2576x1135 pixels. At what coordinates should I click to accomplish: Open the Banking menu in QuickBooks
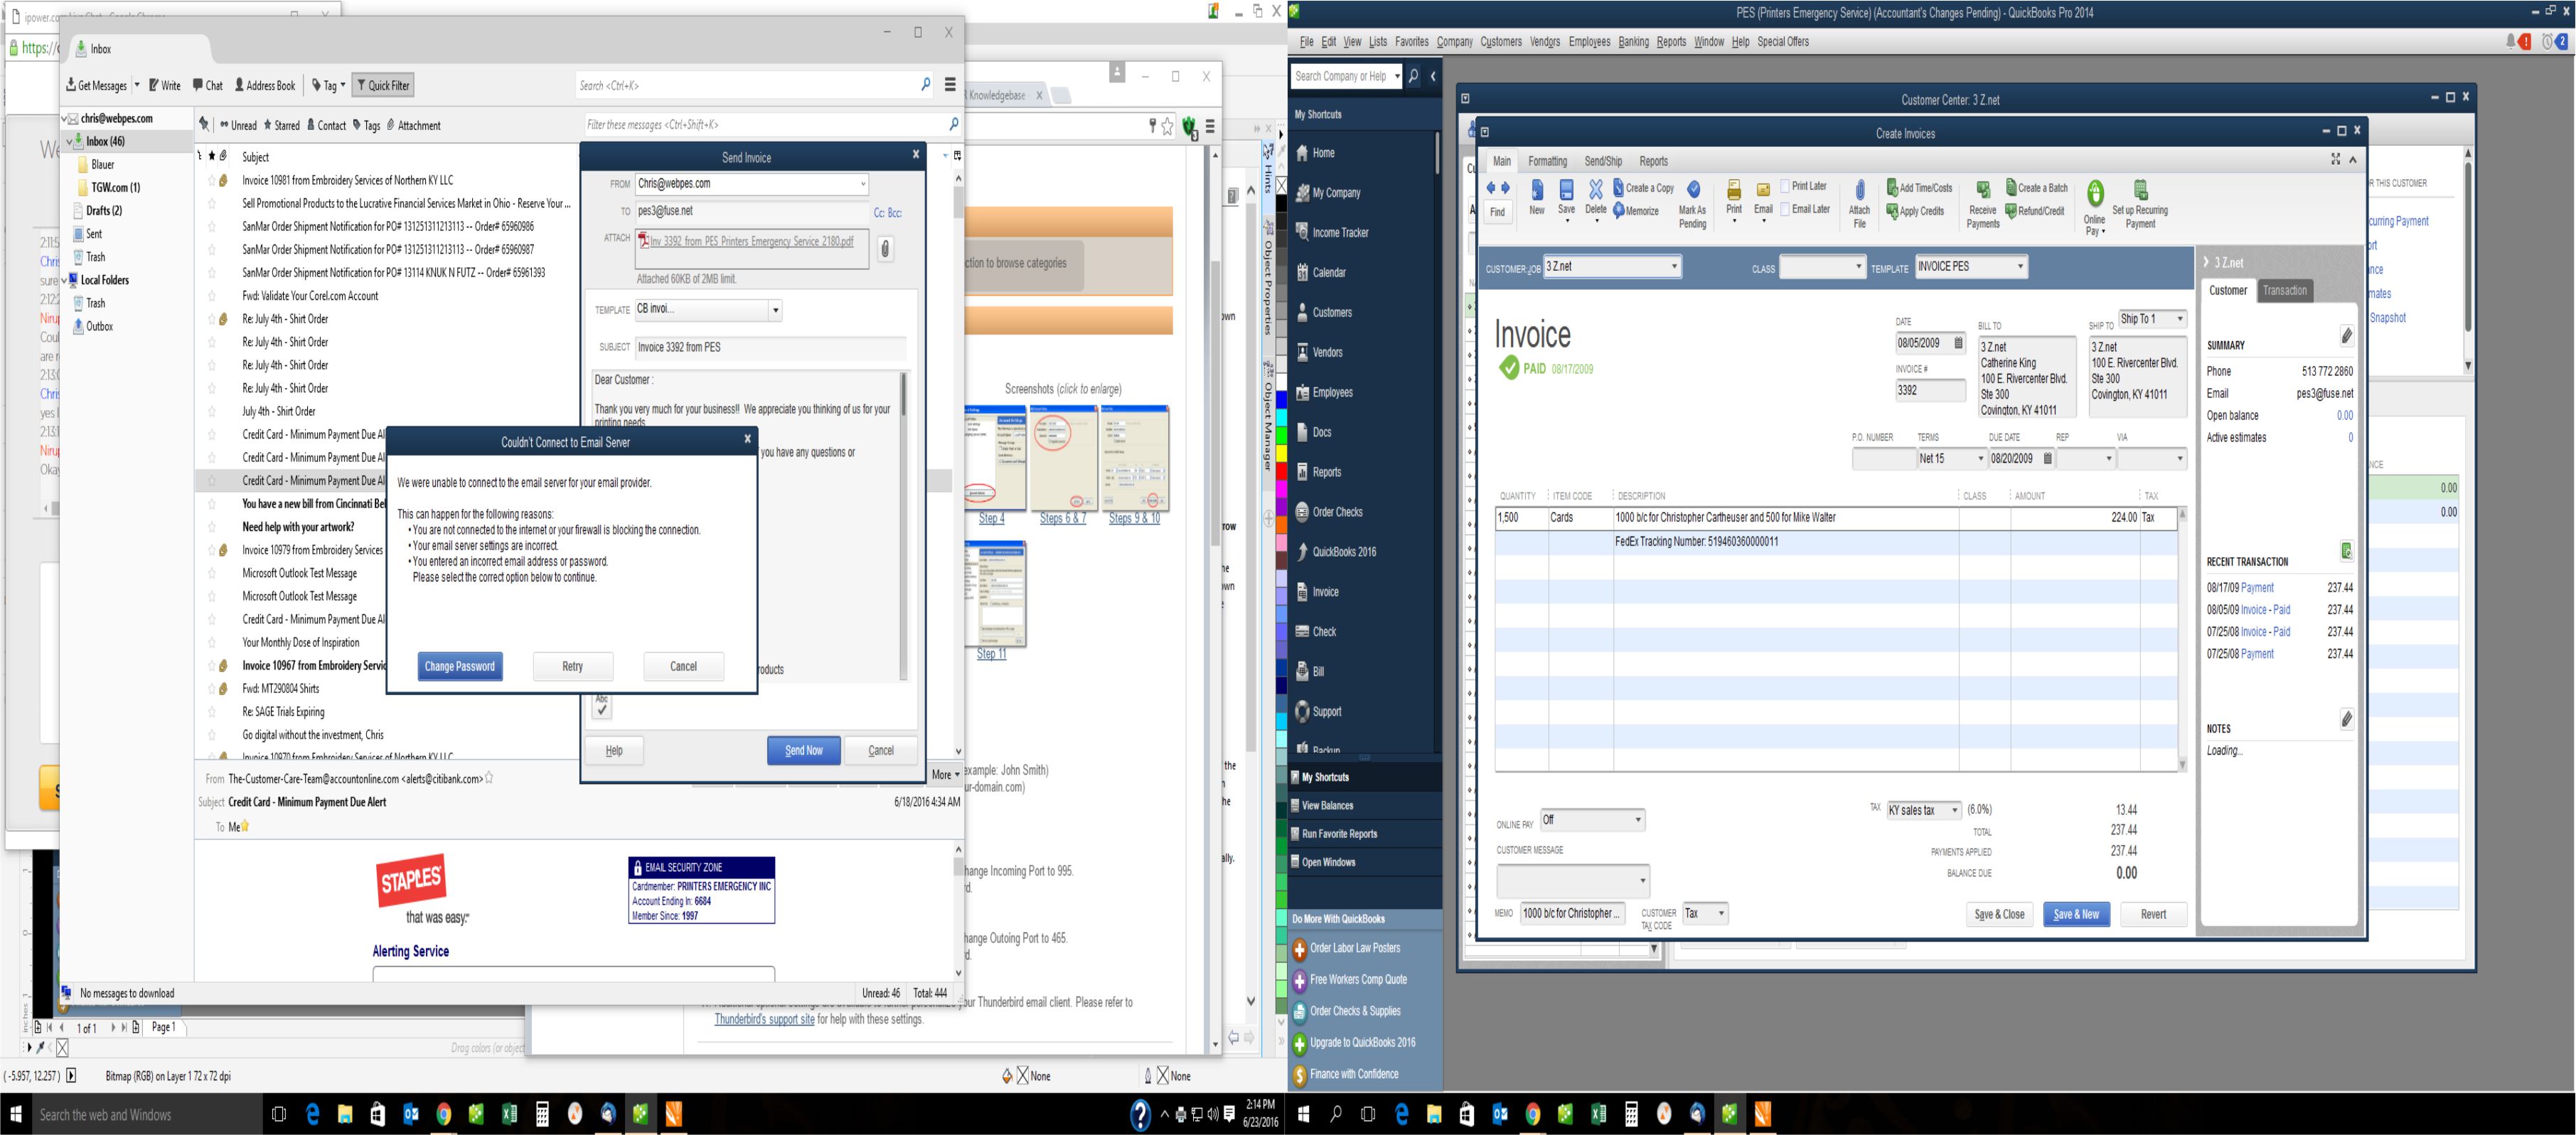coord(1633,42)
